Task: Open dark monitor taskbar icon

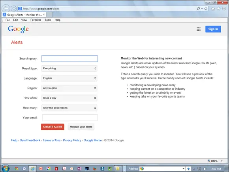Action: (87, 168)
